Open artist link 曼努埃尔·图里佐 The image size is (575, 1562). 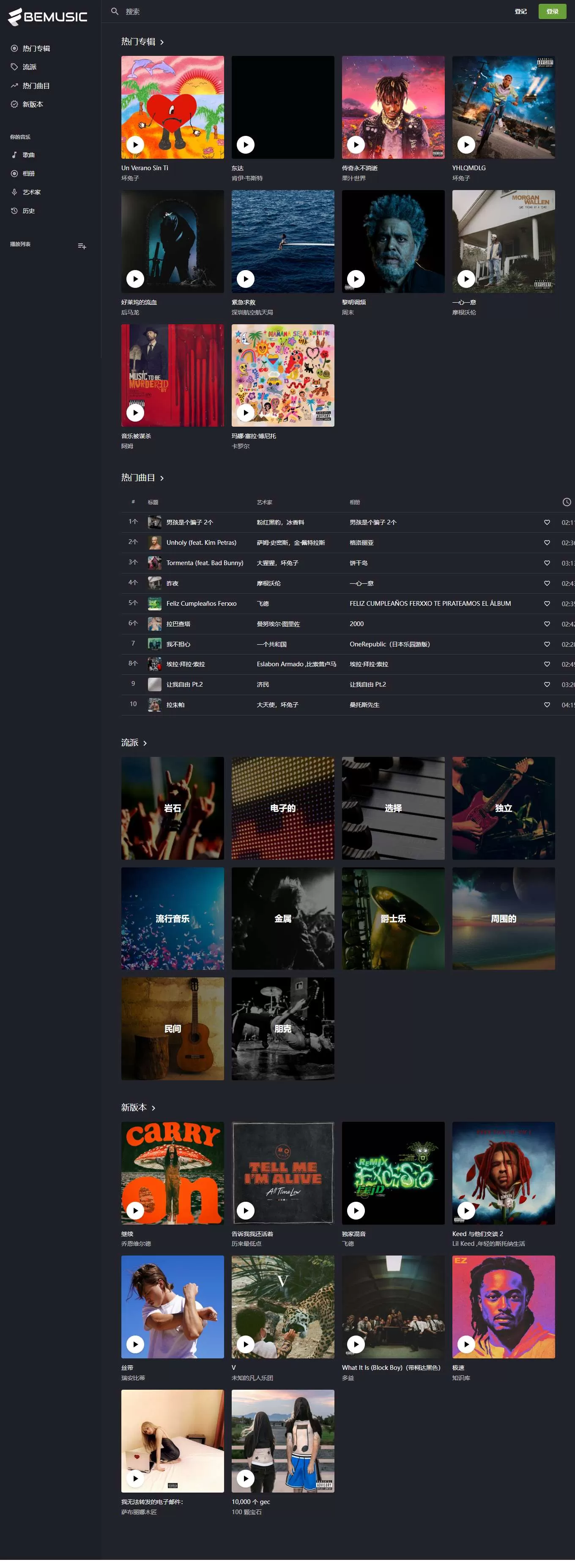(x=278, y=624)
